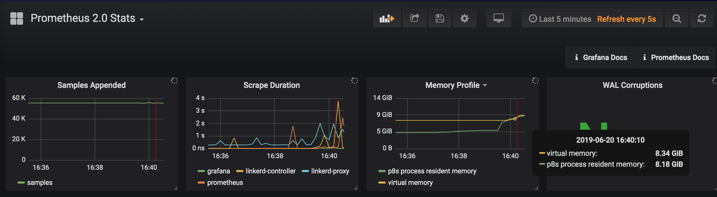Click the Refresh every 5s interval text
Viewport: 717px width, 197px height.
(x=627, y=18)
